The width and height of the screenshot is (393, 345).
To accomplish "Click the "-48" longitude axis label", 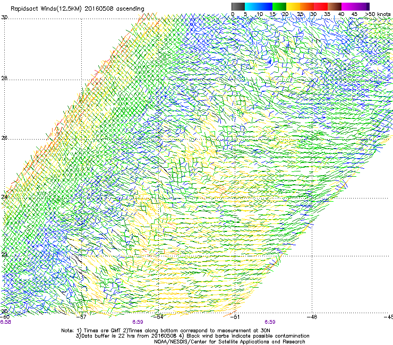I will 312,317.
